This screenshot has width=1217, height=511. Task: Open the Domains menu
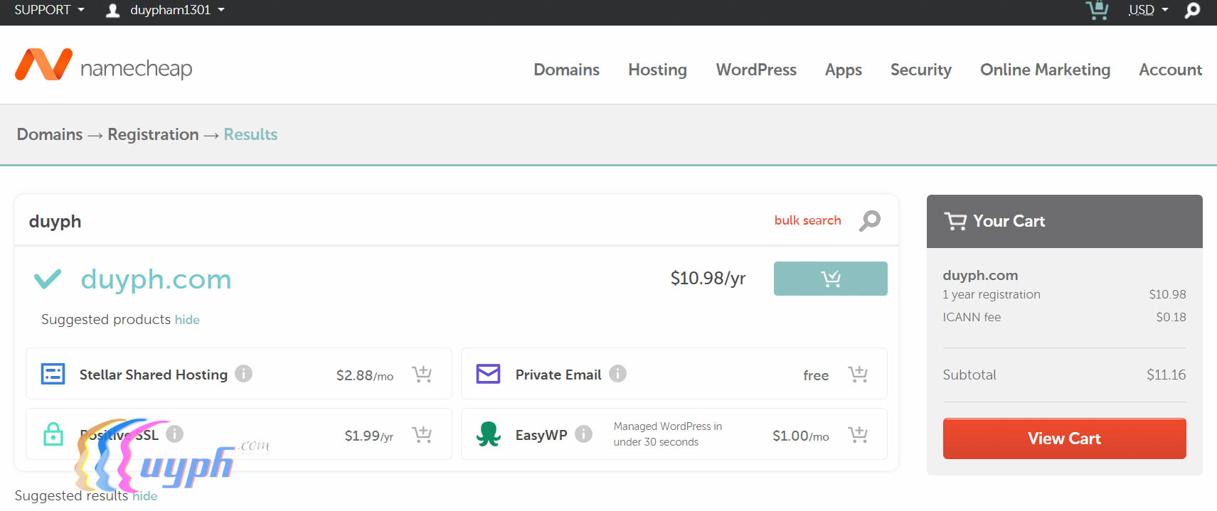(x=566, y=70)
